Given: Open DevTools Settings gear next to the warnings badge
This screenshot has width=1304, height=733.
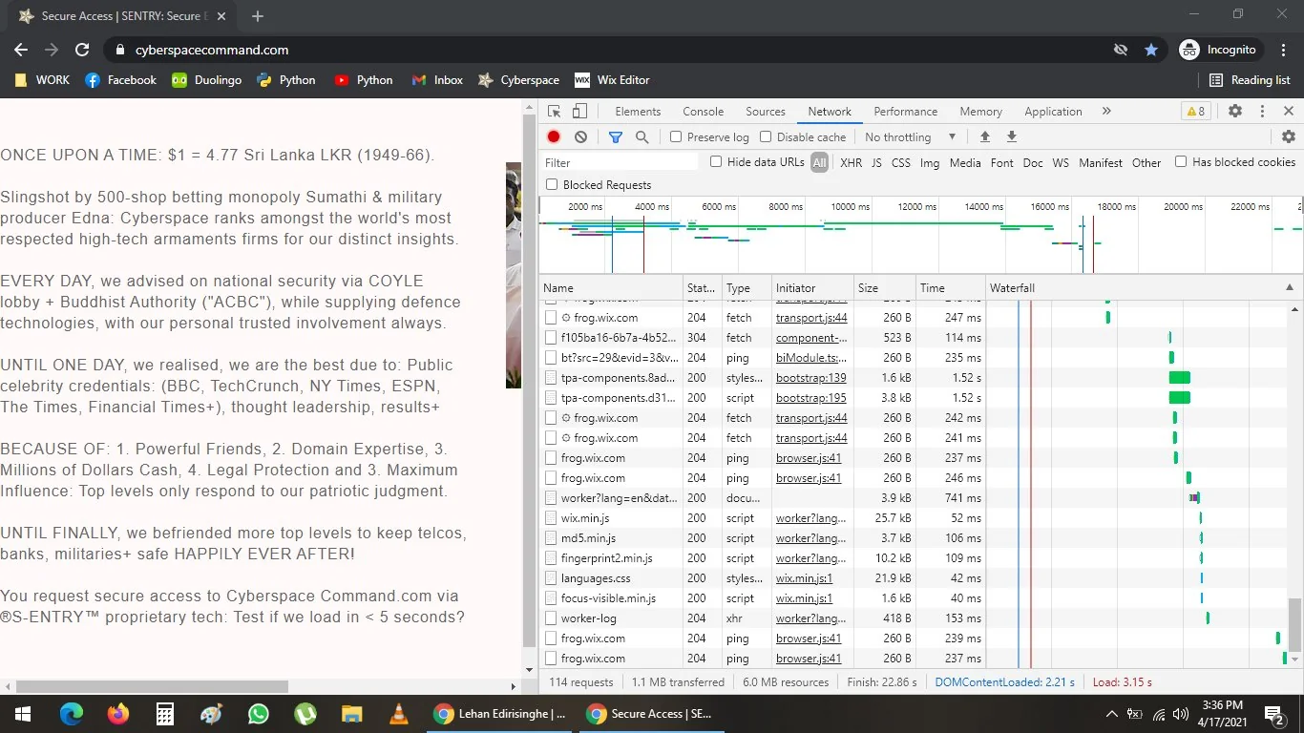Looking at the screenshot, I should coord(1235,112).
